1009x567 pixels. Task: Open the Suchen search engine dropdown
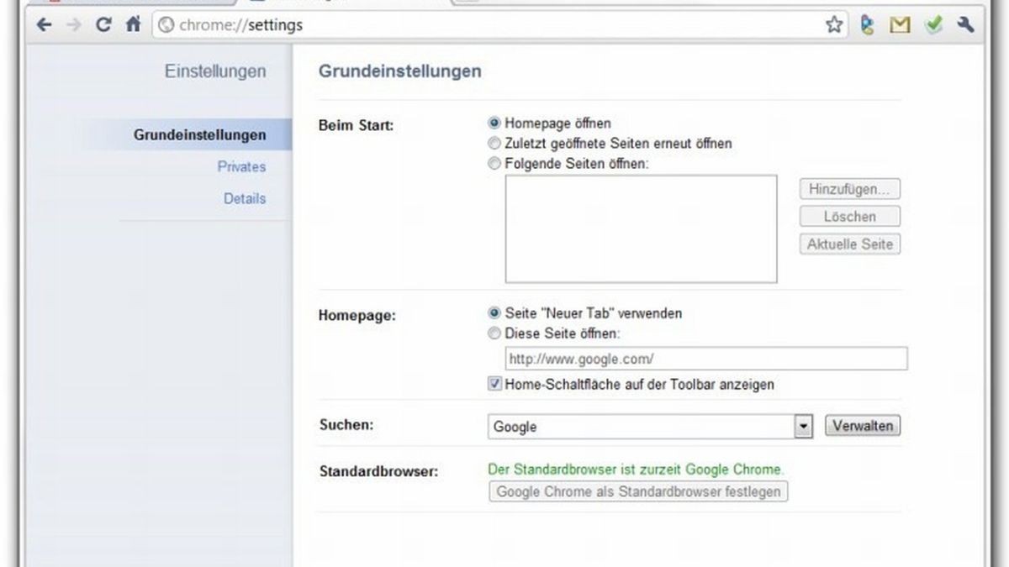click(x=803, y=426)
